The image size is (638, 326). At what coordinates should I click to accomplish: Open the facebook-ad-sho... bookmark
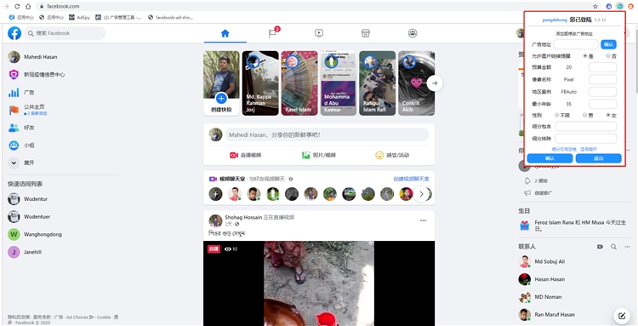170,18
